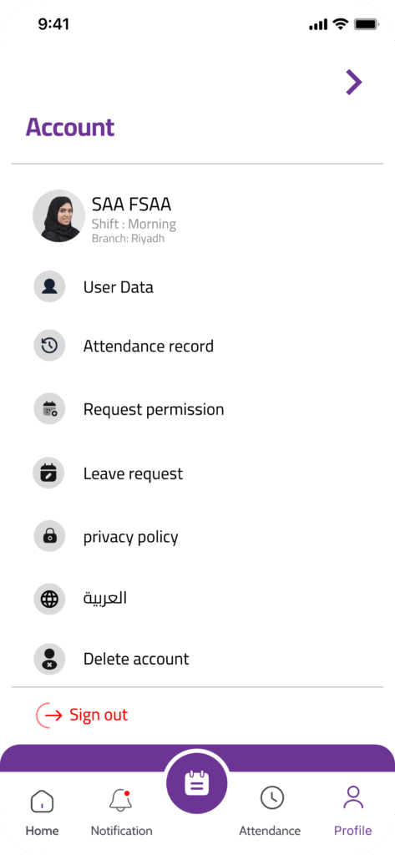Tap the Request permission calendar icon
The height and width of the screenshot is (855, 395).
[49, 409]
